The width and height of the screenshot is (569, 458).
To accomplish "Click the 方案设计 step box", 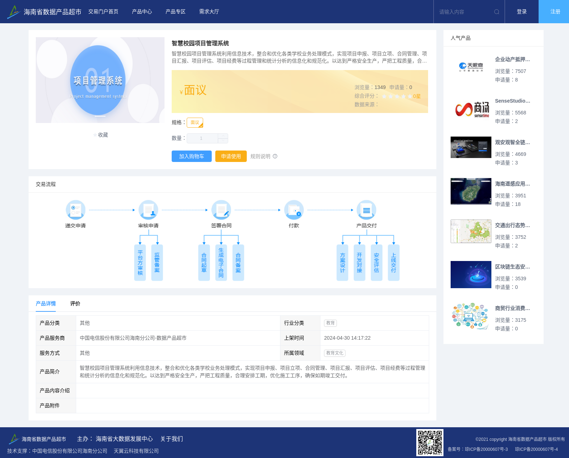I will [342, 263].
